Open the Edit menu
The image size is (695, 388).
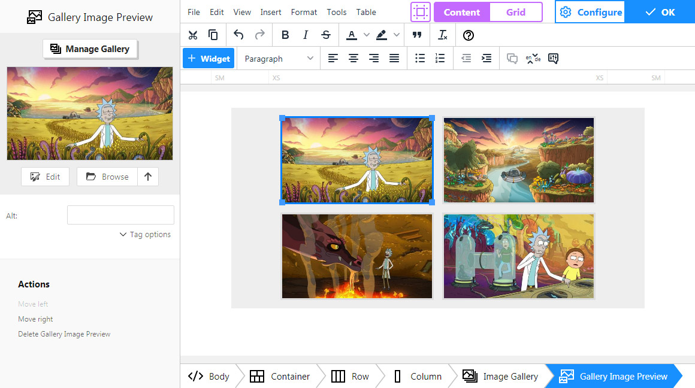[x=217, y=12]
